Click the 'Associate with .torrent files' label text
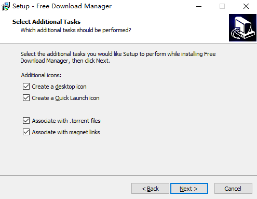The height and width of the screenshot is (199, 257). 66,121
